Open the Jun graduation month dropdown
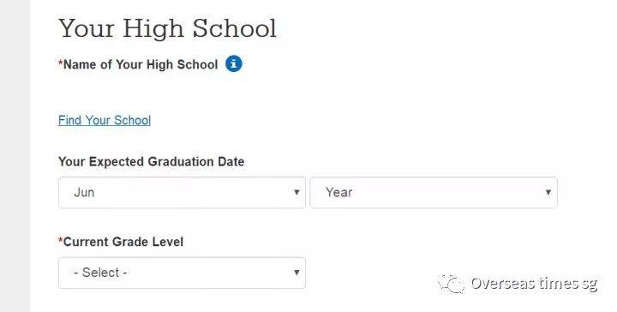The height and width of the screenshot is (312, 617). click(x=182, y=192)
